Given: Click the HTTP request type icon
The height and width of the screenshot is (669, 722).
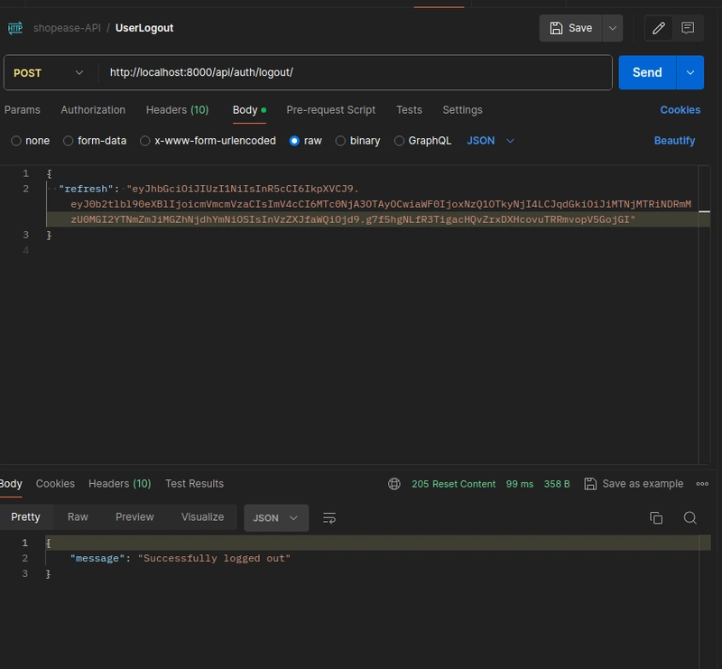Looking at the screenshot, I should 15,28.
